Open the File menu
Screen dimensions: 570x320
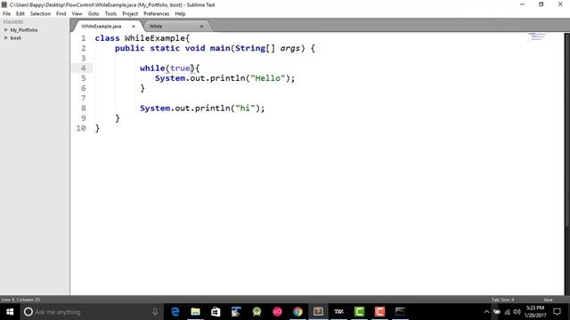6,14
